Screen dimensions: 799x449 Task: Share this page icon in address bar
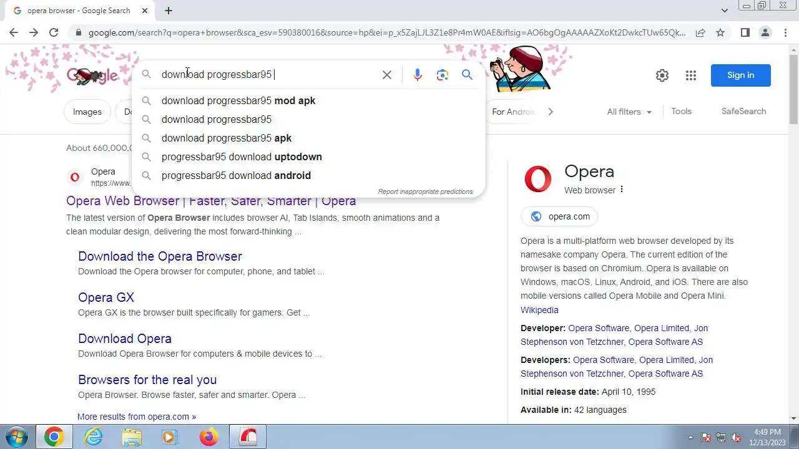point(700,32)
